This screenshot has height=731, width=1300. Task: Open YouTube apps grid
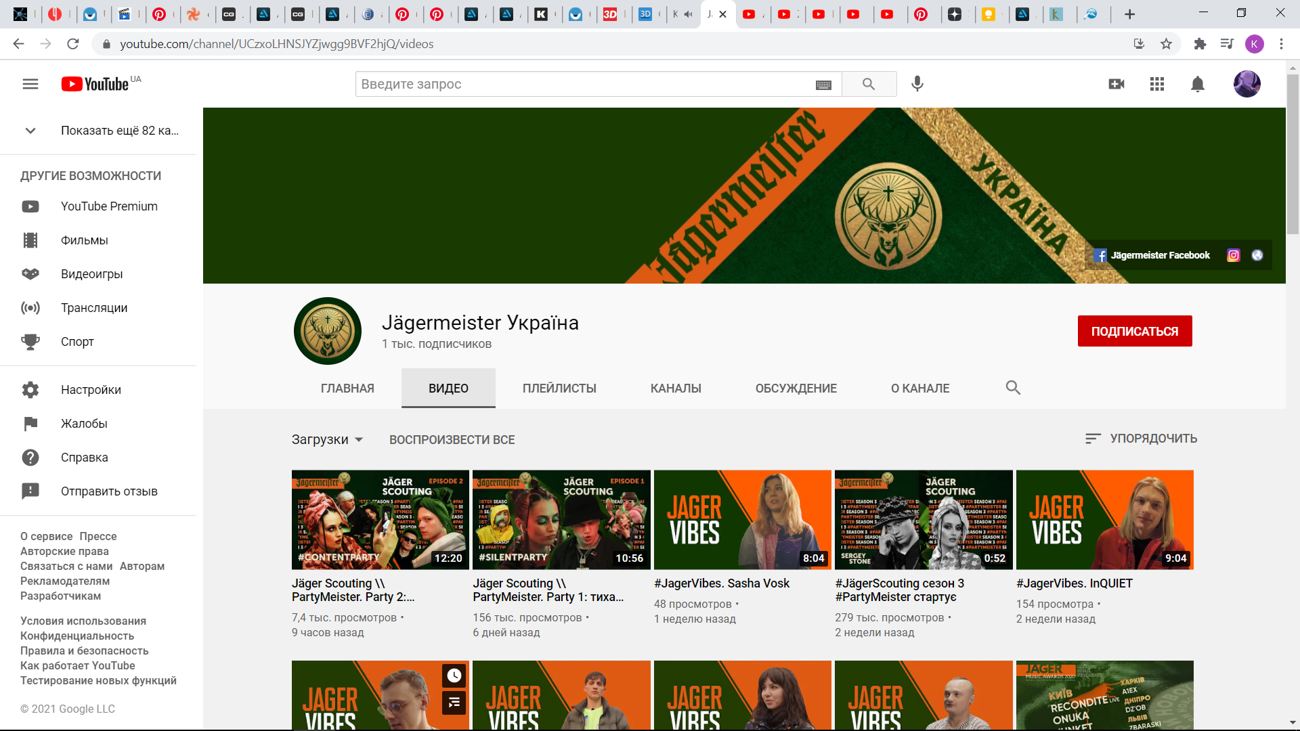(x=1157, y=84)
